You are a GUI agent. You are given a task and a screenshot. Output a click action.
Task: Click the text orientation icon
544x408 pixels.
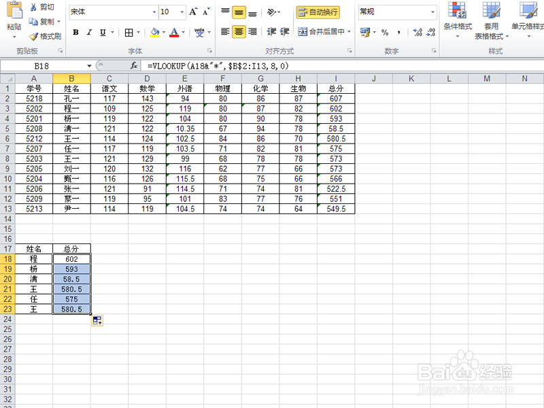(272, 12)
